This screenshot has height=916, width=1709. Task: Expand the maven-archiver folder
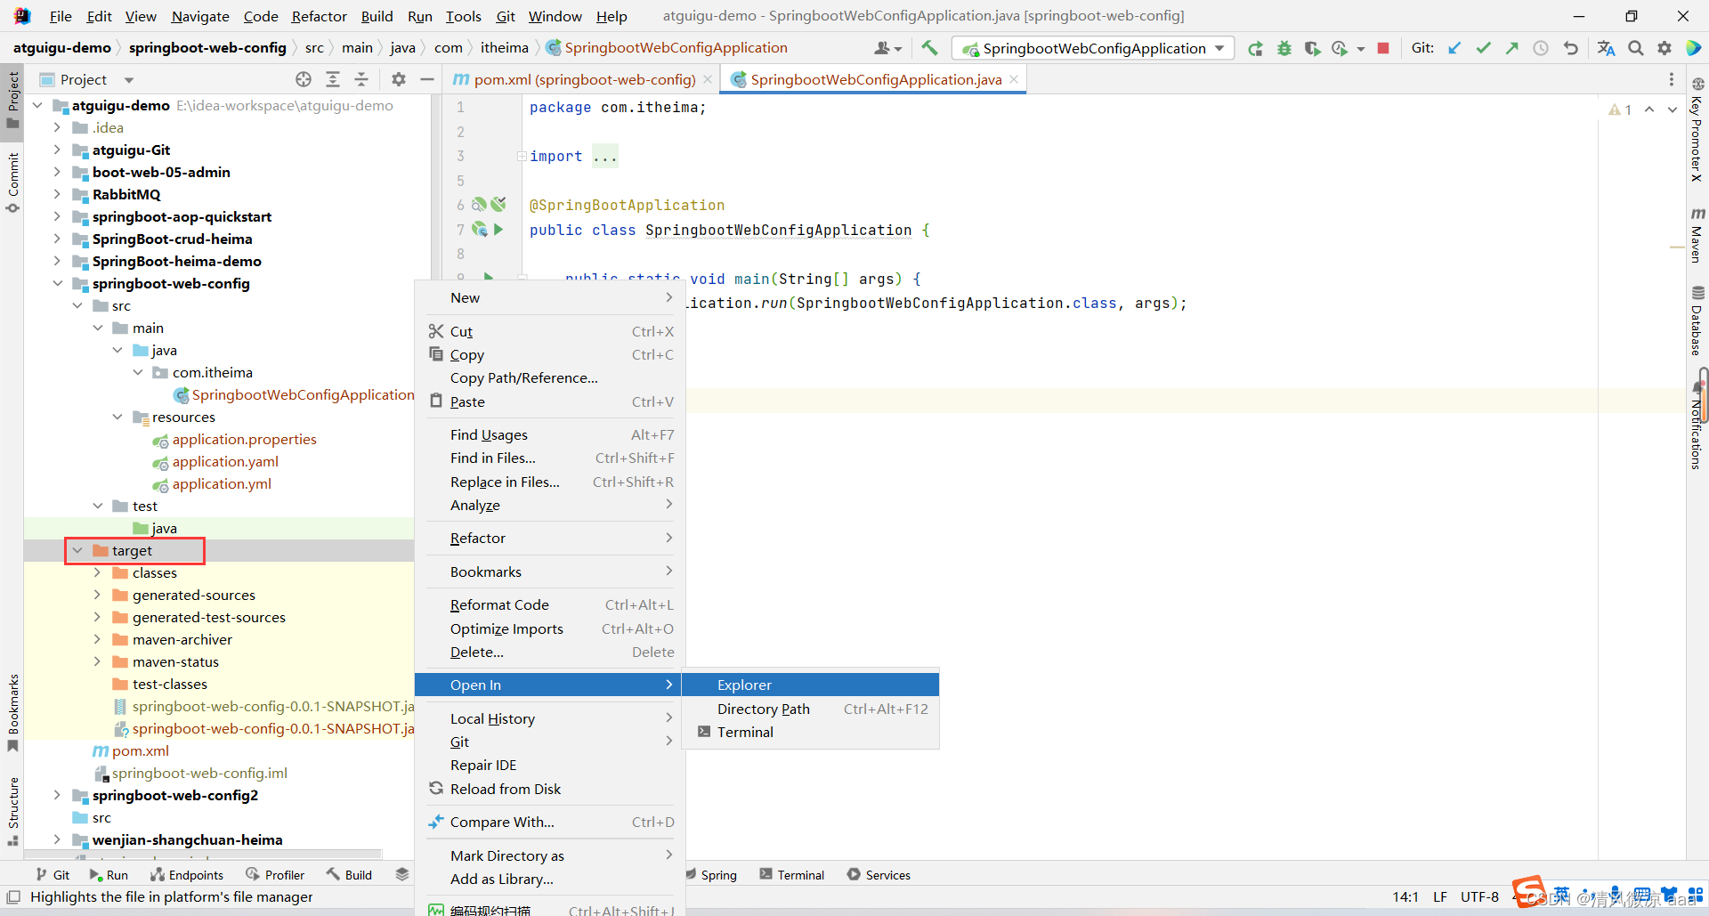click(98, 639)
